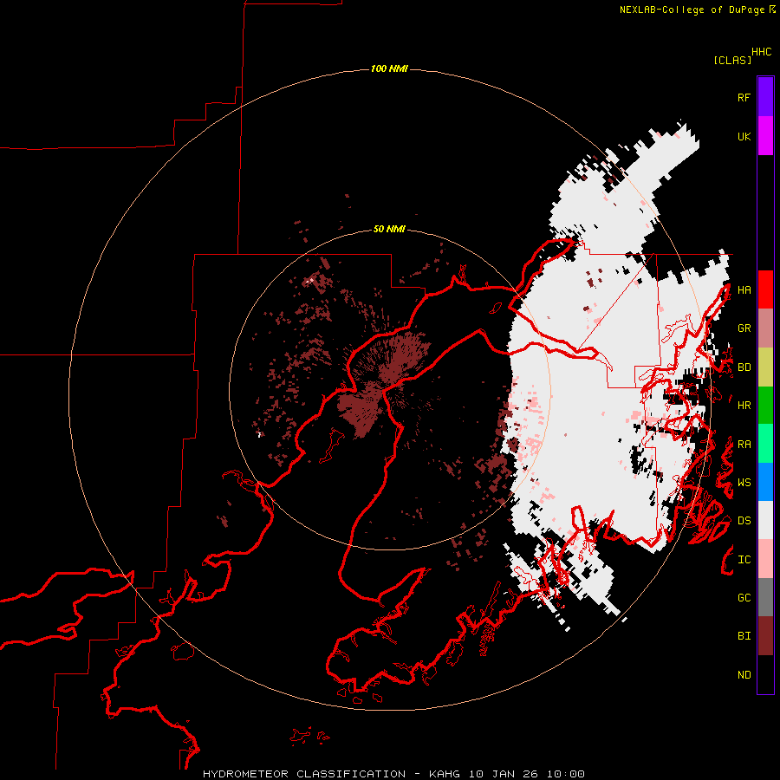Click the BI brown legend swatch

[765, 636]
